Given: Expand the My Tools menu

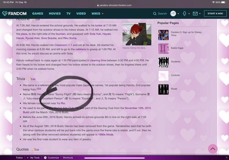Looking at the screenshot, I should coord(33,158).
